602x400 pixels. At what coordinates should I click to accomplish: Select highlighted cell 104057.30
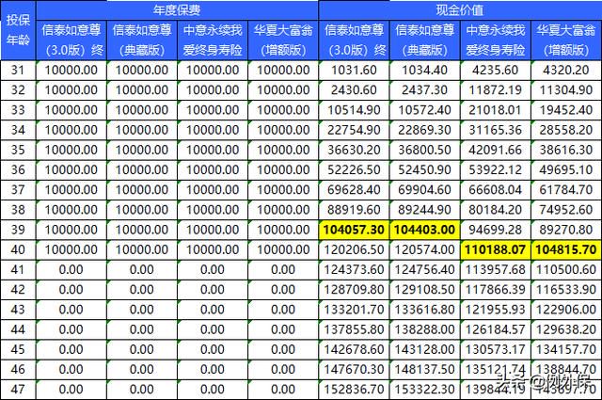click(x=354, y=230)
